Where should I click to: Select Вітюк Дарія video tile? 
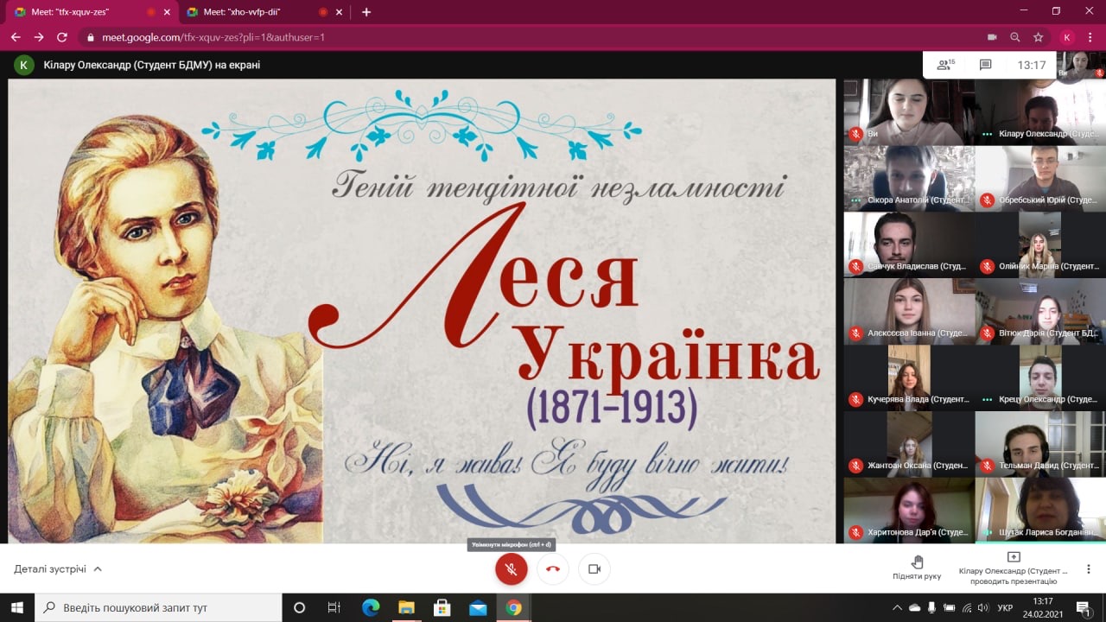tap(1040, 311)
